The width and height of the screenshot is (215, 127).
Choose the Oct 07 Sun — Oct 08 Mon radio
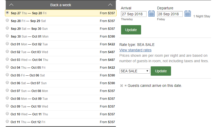(x=7, y=90)
